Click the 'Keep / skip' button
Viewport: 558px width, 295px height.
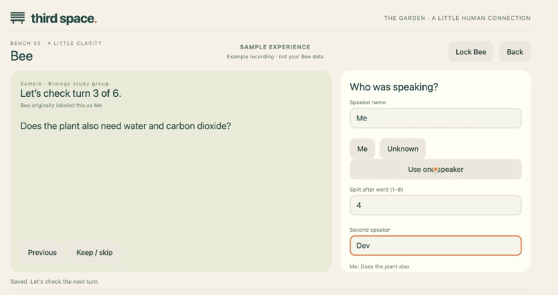click(94, 253)
